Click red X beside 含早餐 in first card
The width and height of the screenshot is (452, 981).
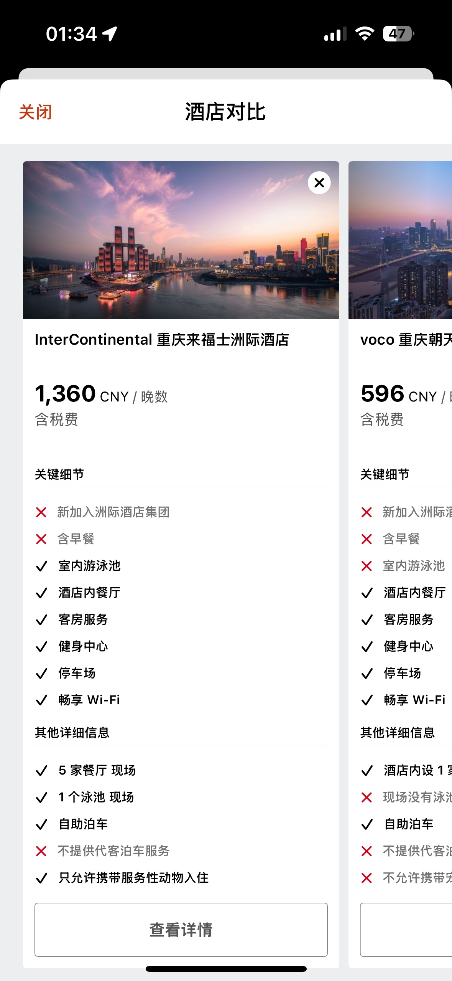(x=41, y=539)
